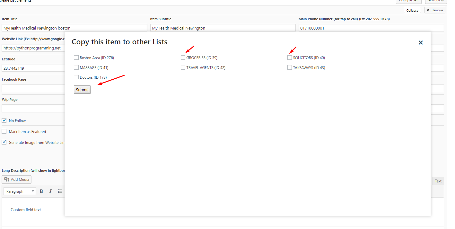Switch to the Text editor tab
The image size is (455, 229).
[x=438, y=181]
